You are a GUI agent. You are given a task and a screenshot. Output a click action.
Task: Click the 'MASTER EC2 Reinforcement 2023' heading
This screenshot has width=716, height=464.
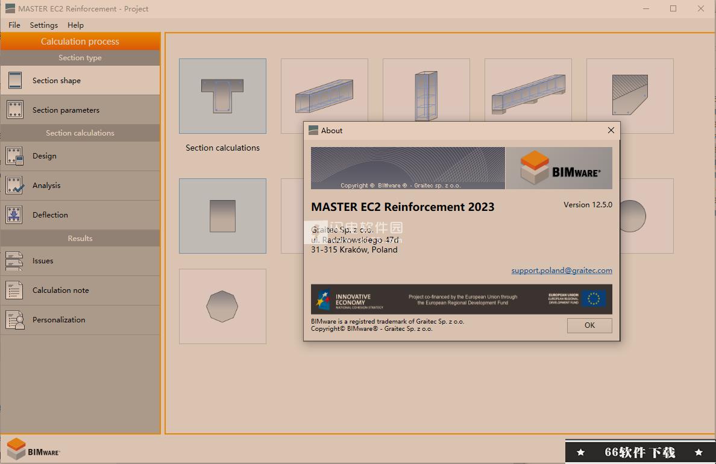tap(403, 207)
